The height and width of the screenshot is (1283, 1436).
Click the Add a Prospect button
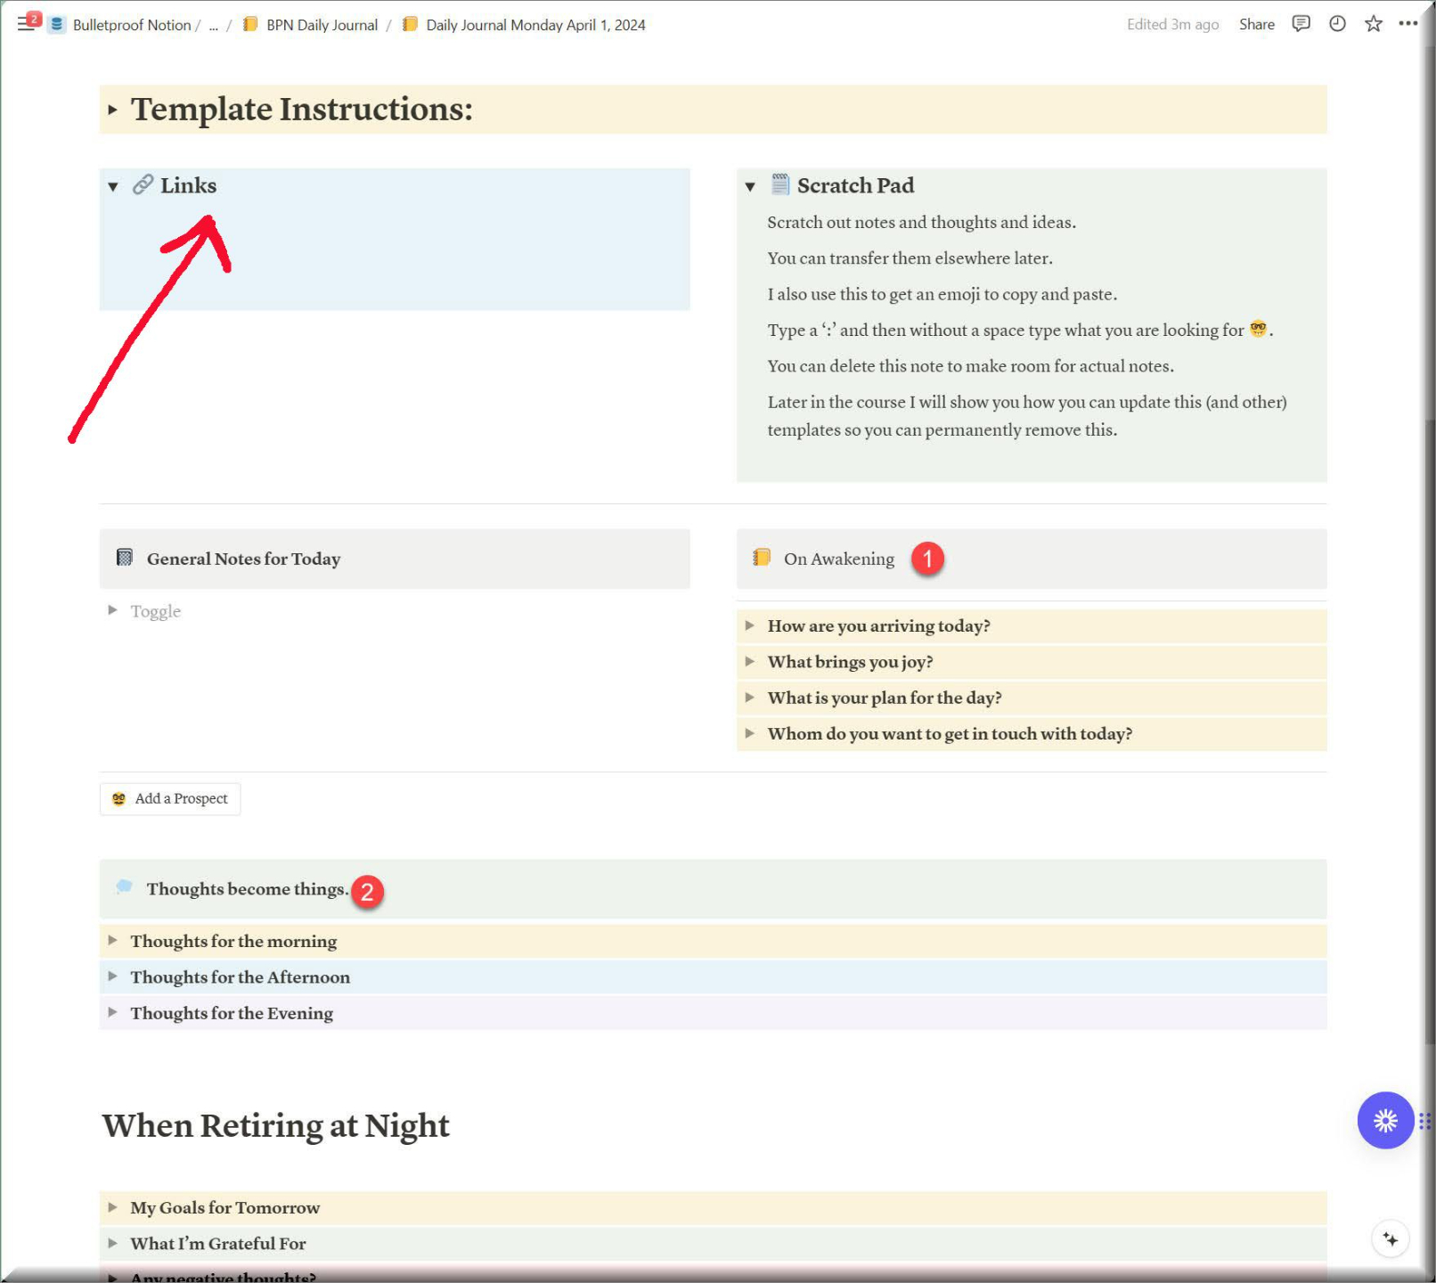pos(170,798)
